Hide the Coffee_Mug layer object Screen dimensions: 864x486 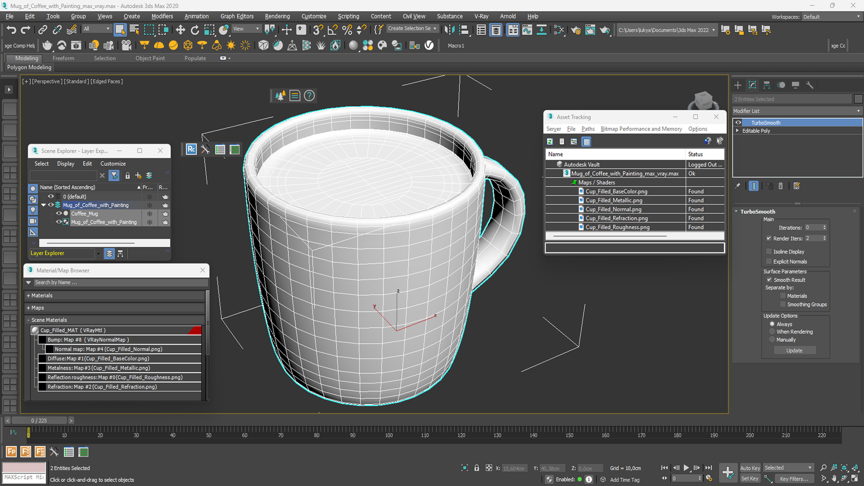coord(58,214)
